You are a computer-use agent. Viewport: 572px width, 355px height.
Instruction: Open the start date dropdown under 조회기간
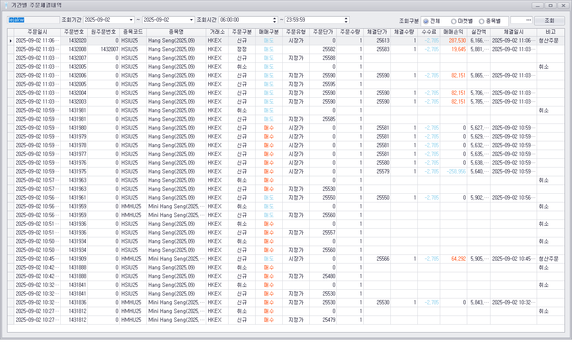click(x=131, y=20)
